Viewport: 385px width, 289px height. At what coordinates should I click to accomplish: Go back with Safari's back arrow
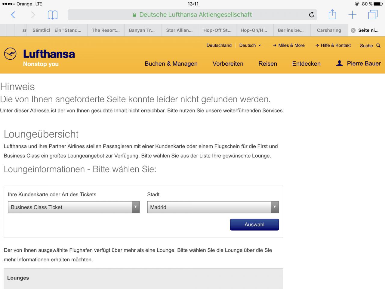13,15
